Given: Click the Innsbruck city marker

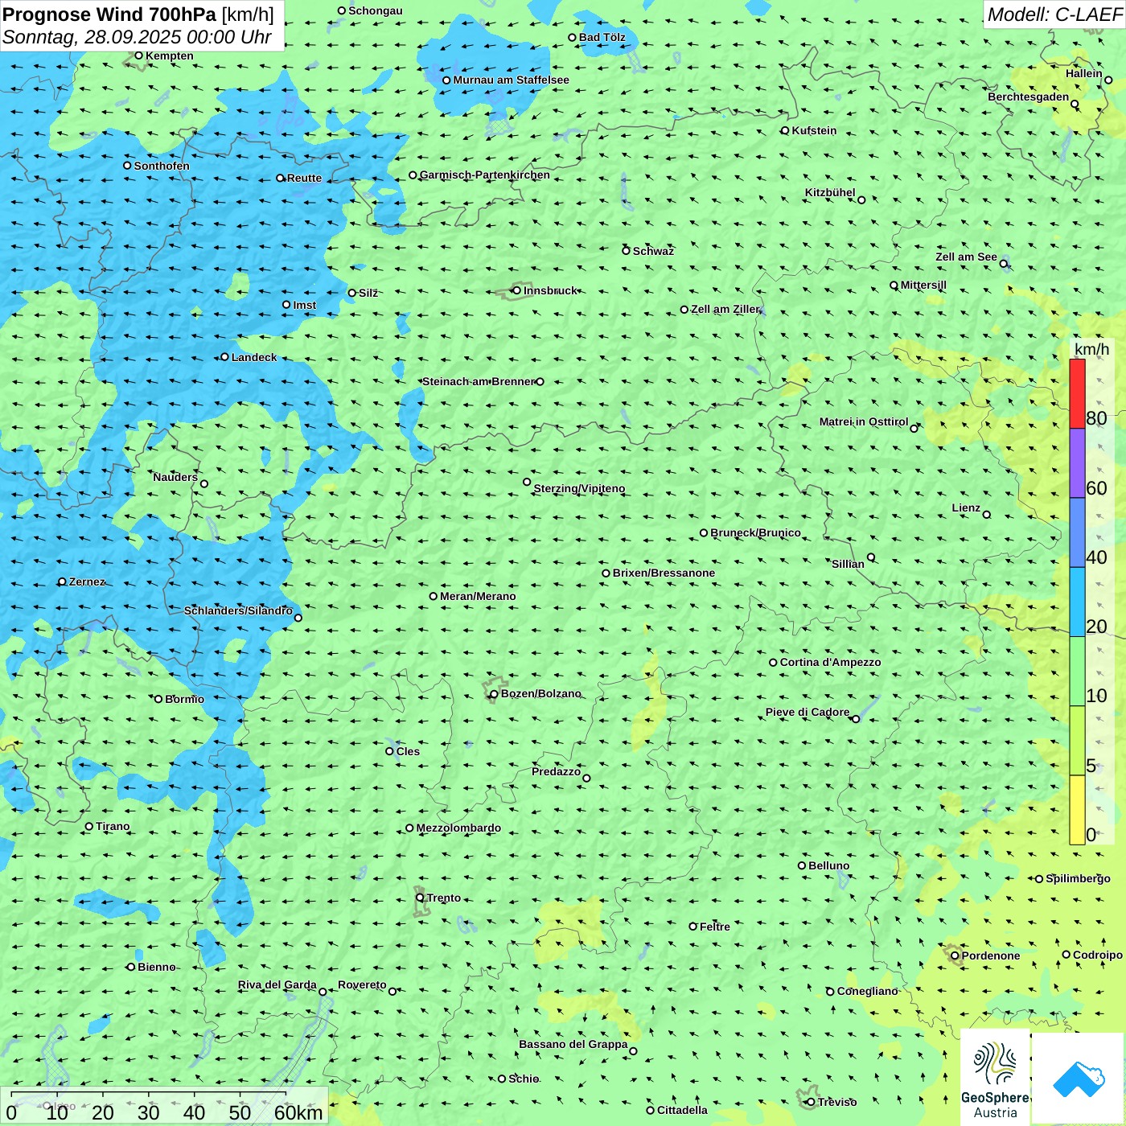Looking at the screenshot, I should [x=517, y=290].
